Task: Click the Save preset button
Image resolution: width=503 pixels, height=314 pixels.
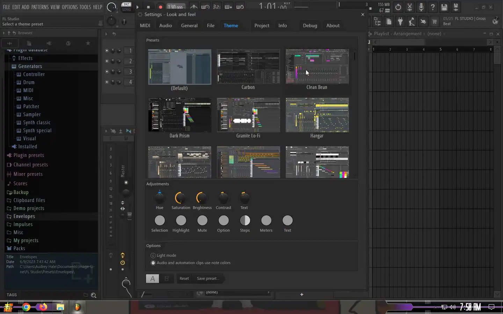Action: point(209,278)
